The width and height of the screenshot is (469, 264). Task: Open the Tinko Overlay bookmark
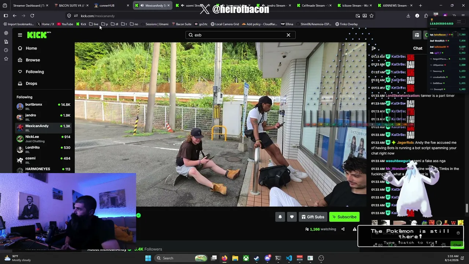[346, 24]
